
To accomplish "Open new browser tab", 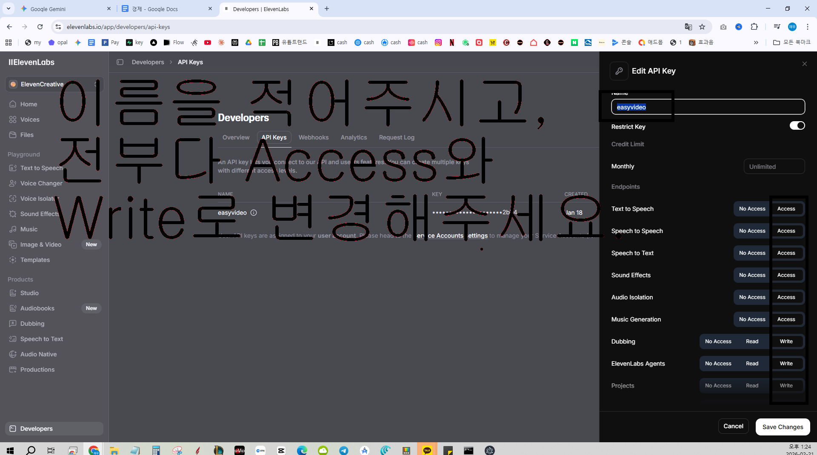I will (x=326, y=9).
